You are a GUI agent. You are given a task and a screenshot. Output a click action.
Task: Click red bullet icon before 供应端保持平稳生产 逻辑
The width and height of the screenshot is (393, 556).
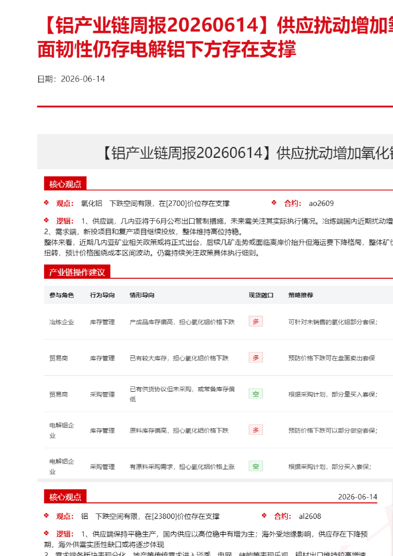[x=46, y=533]
